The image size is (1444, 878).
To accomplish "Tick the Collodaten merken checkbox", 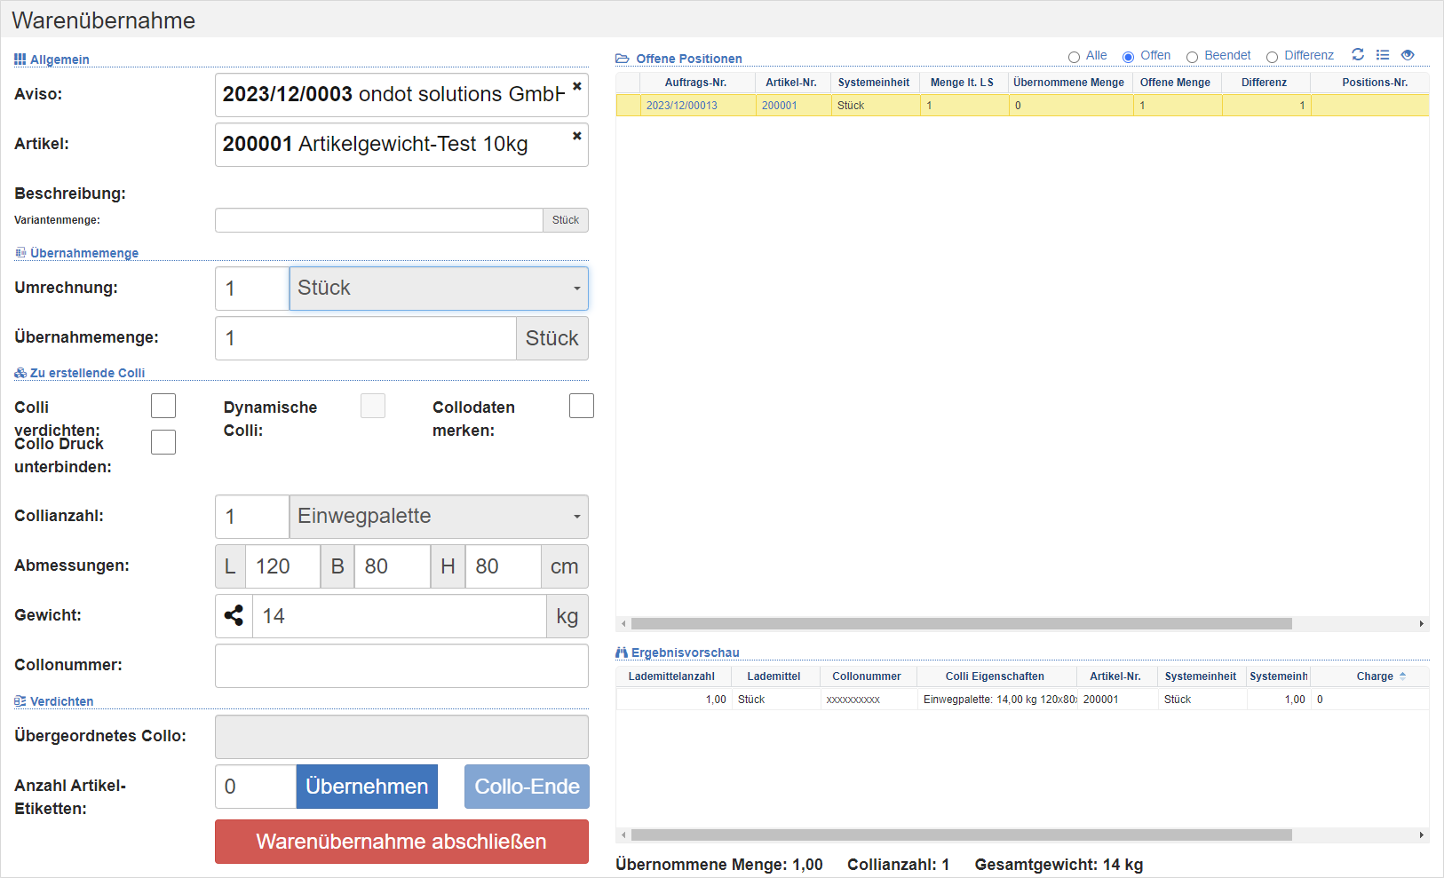I will pyautogui.click(x=581, y=407).
